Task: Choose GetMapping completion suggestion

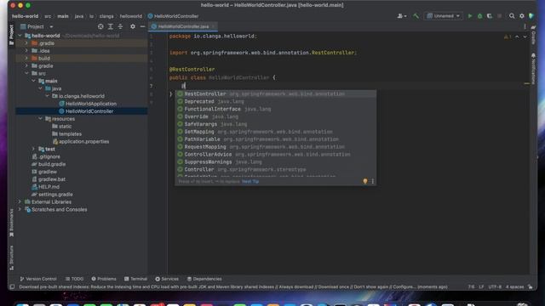Action: click(275, 132)
